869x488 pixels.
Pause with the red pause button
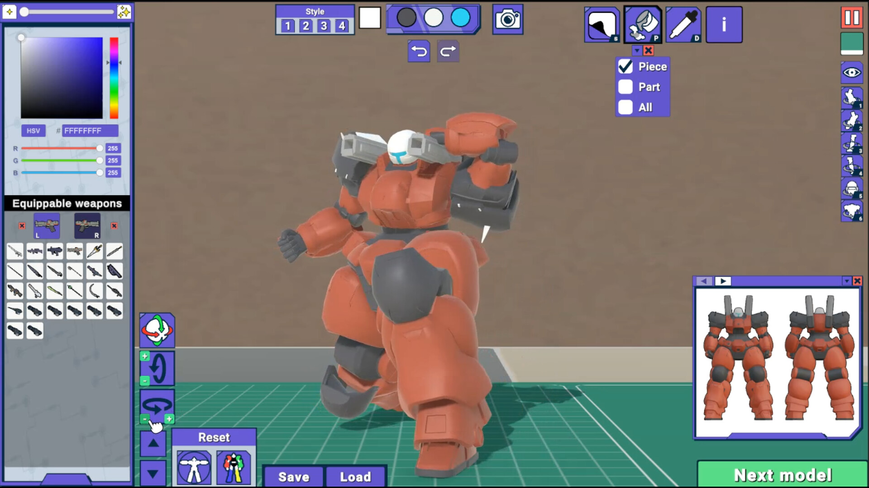(851, 18)
